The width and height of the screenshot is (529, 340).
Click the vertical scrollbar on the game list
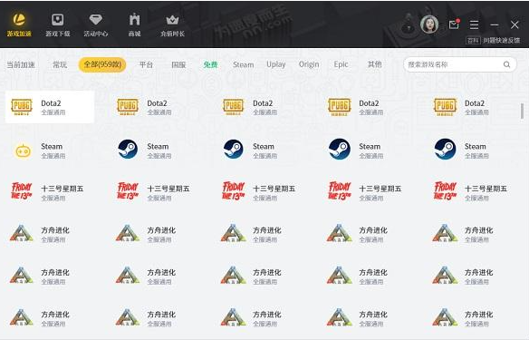(522, 112)
